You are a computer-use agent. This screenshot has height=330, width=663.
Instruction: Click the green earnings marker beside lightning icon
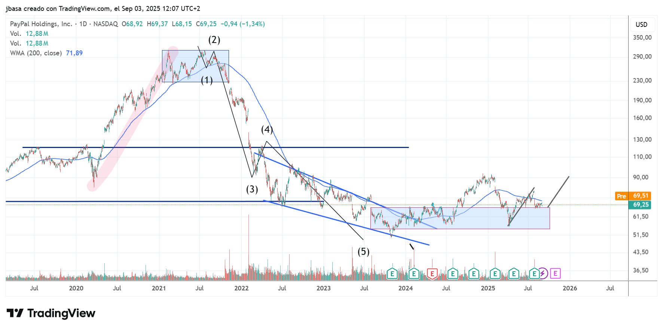coord(534,274)
